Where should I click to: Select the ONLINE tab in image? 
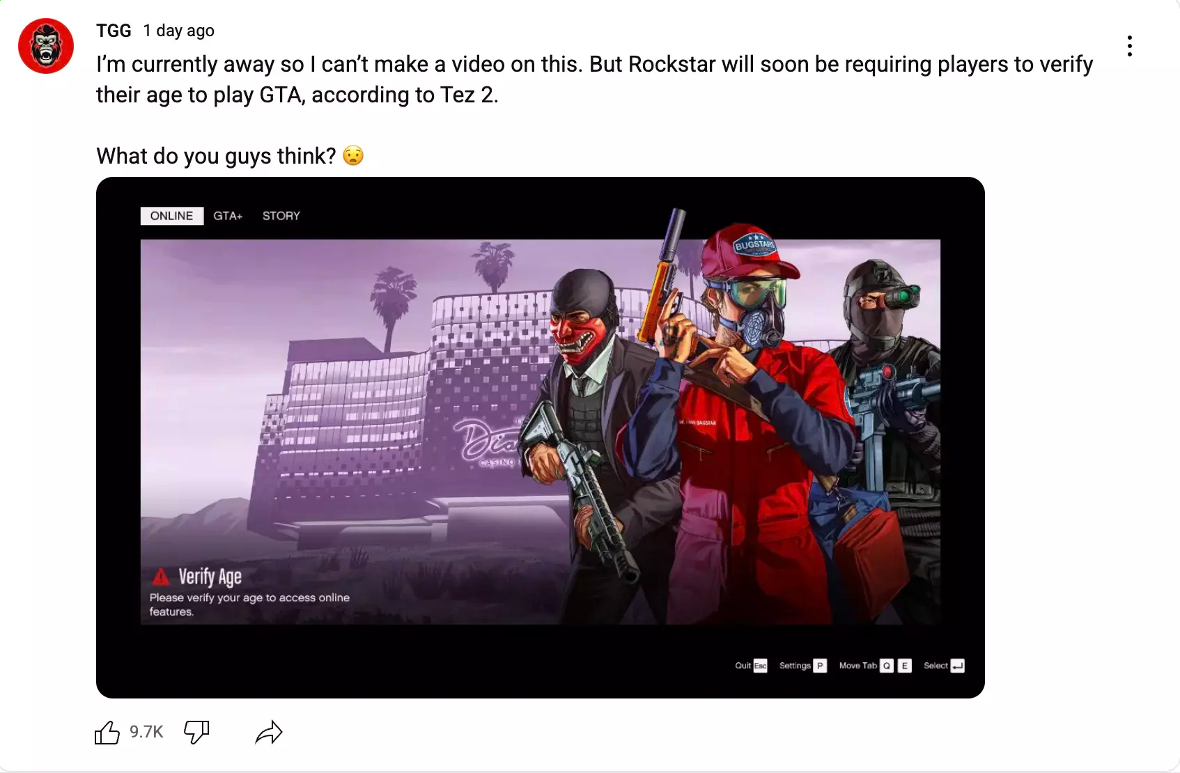pyautogui.click(x=172, y=216)
